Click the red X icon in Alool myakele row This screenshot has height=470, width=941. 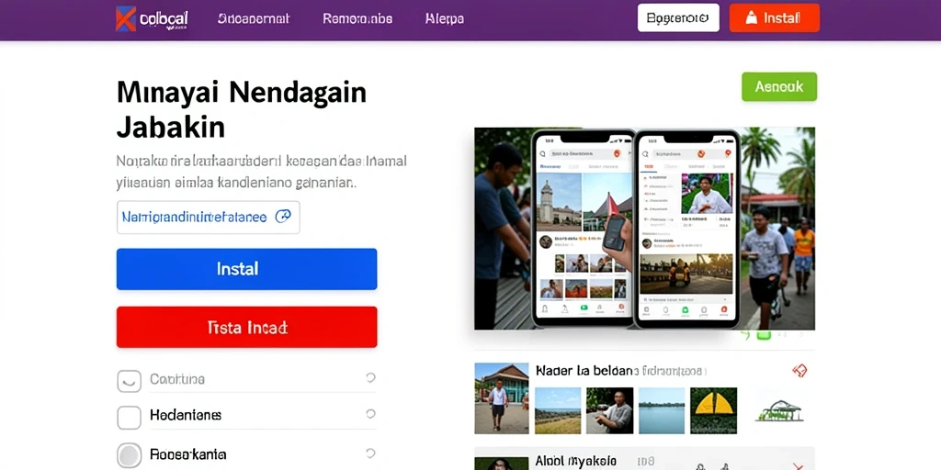coord(799,465)
